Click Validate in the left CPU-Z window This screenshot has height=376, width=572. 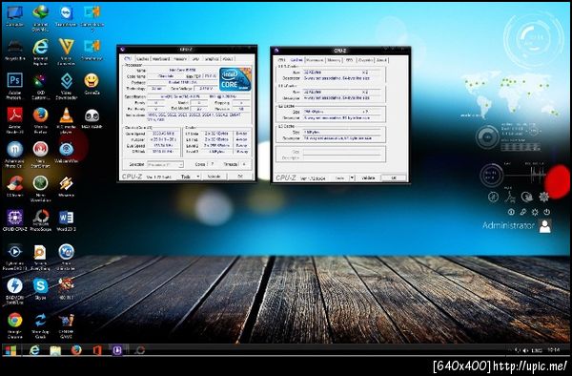214,177
